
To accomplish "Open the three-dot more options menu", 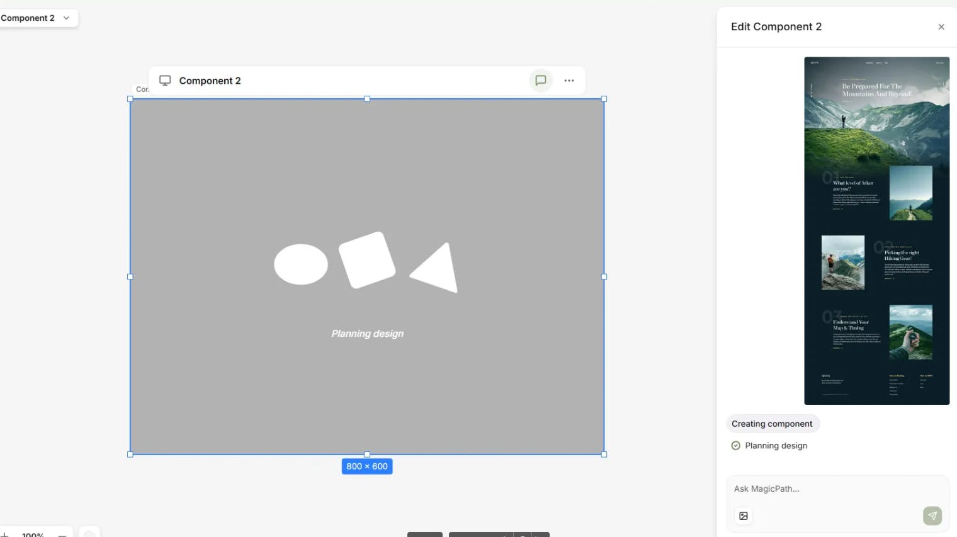I will 569,81.
